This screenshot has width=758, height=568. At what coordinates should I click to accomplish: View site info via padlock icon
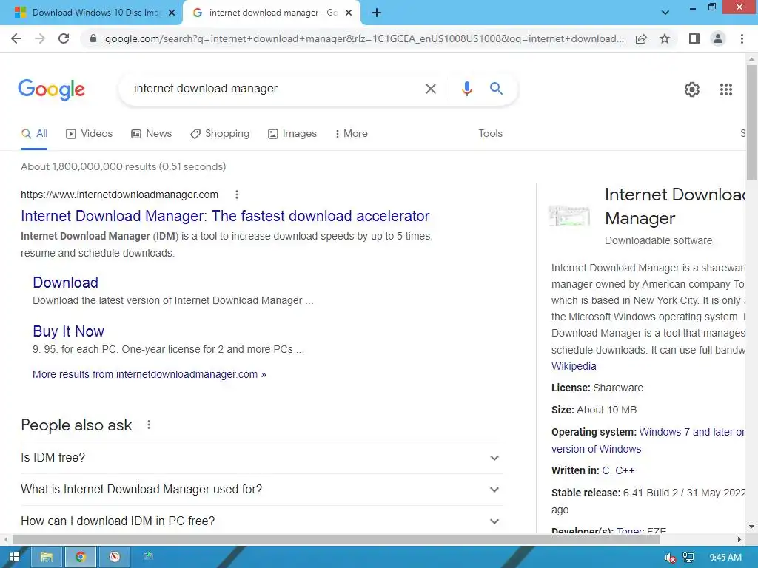(93, 38)
